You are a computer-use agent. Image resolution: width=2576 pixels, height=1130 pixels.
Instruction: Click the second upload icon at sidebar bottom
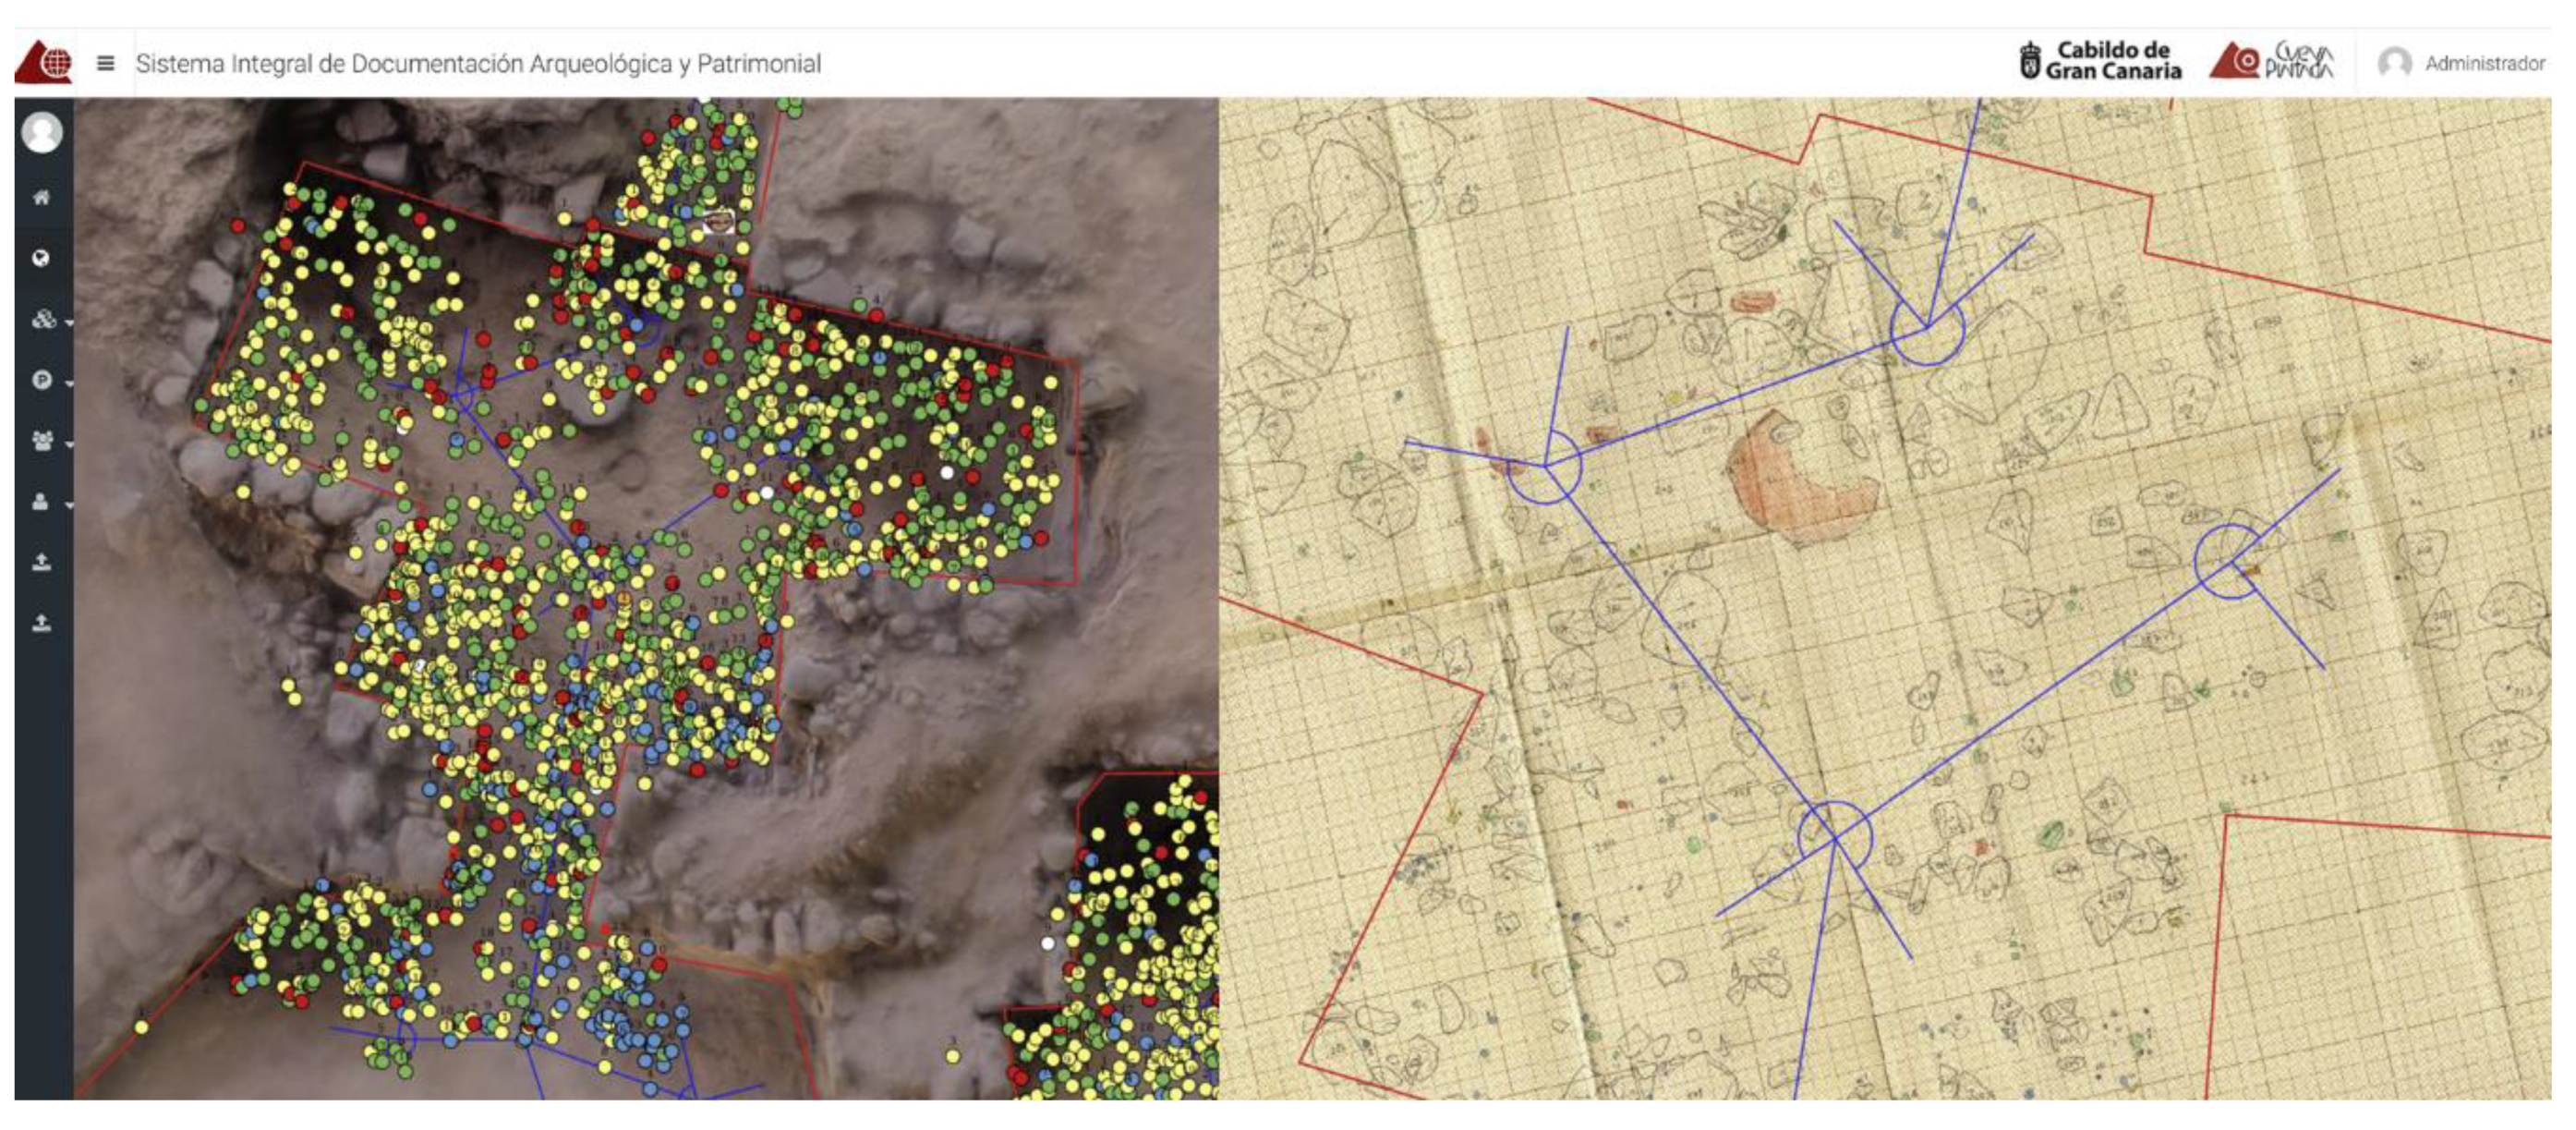click(41, 623)
